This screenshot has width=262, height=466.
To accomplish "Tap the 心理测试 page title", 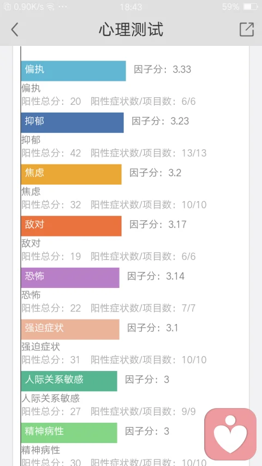I will click(131, 30).
